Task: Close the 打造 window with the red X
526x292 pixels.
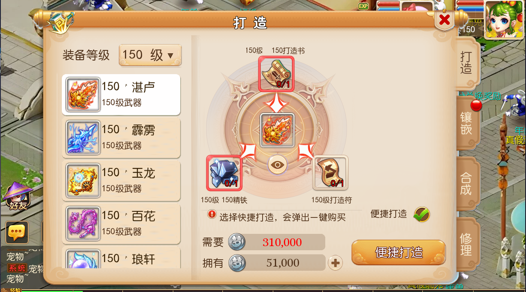Action: click(x=444, y=19)
